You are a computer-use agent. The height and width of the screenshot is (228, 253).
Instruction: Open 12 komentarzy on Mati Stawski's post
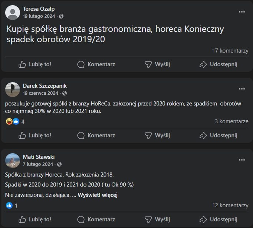point(230,205)
